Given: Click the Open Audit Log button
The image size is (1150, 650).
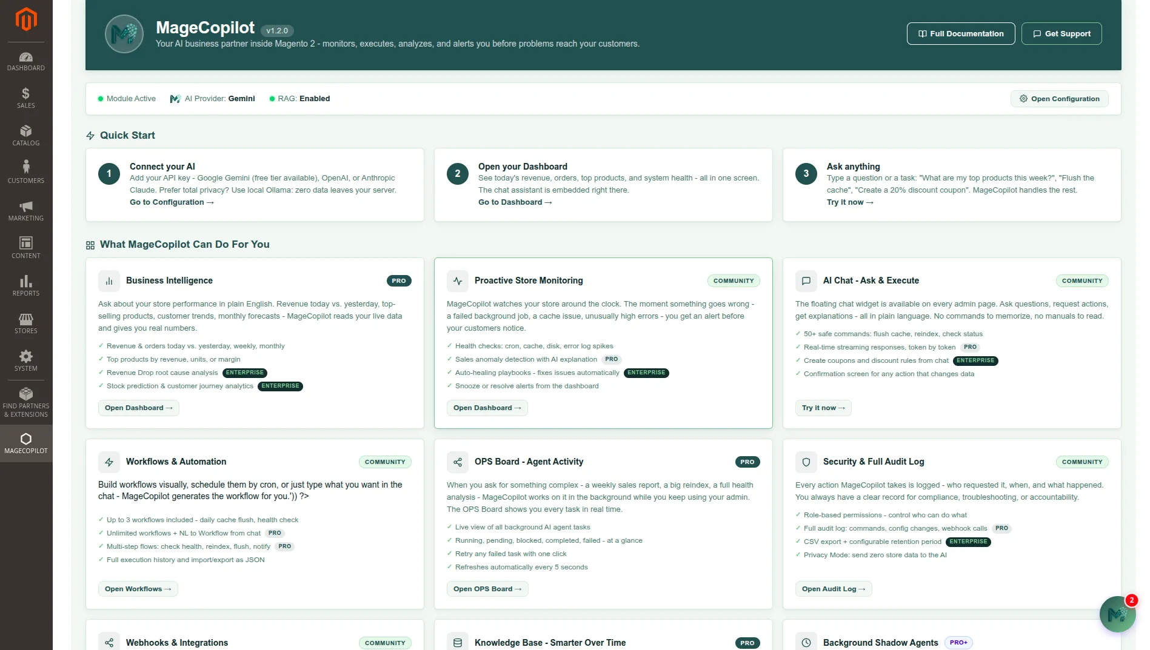Looking at the screenshot, I should pos(834,589).
